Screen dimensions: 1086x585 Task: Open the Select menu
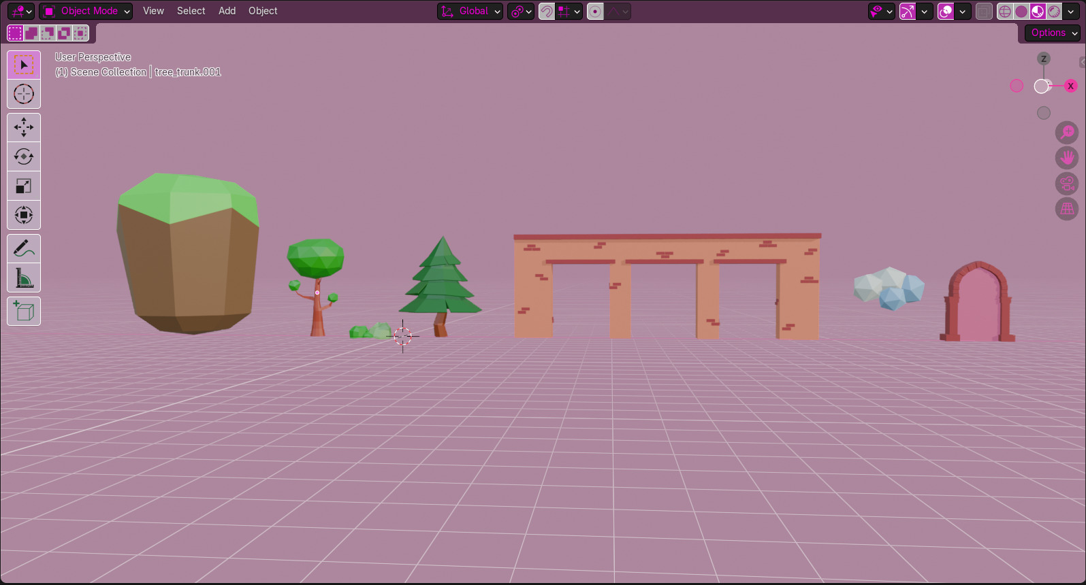[x=191, y=11]
